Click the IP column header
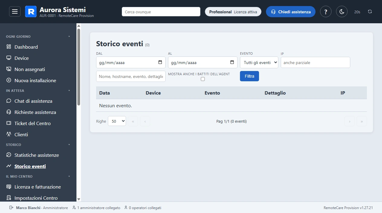 [x=343, y=93]
